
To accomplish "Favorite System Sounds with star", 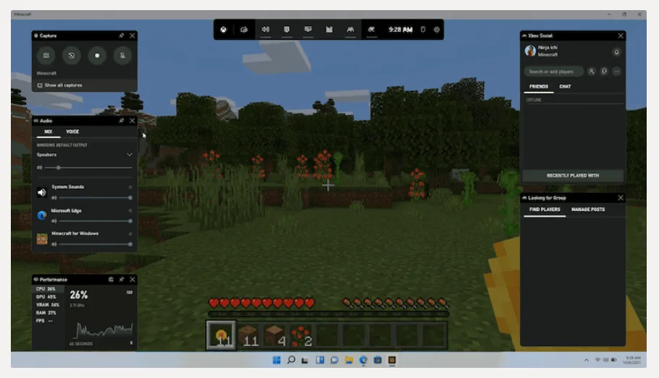I will click(x=130, y=187).
